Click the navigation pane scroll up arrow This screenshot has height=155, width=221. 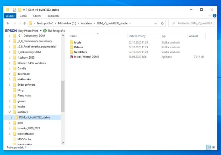[63, 35]
